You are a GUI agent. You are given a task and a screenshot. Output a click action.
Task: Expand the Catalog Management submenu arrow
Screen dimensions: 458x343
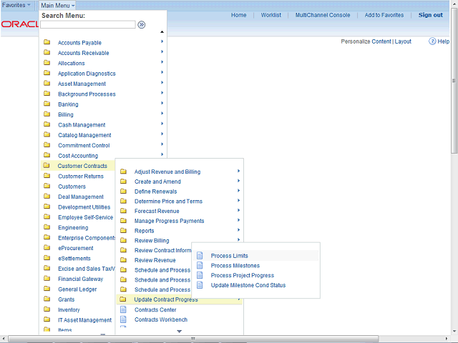point(162,134)
